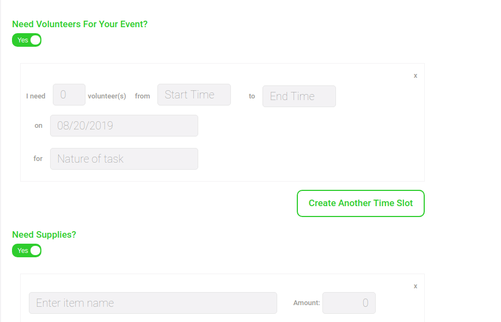
Task: Click the Nature of task field
Action: tap(124, 159)
